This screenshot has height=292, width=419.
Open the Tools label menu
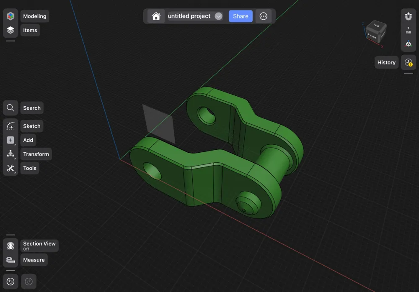coord(30,168)
